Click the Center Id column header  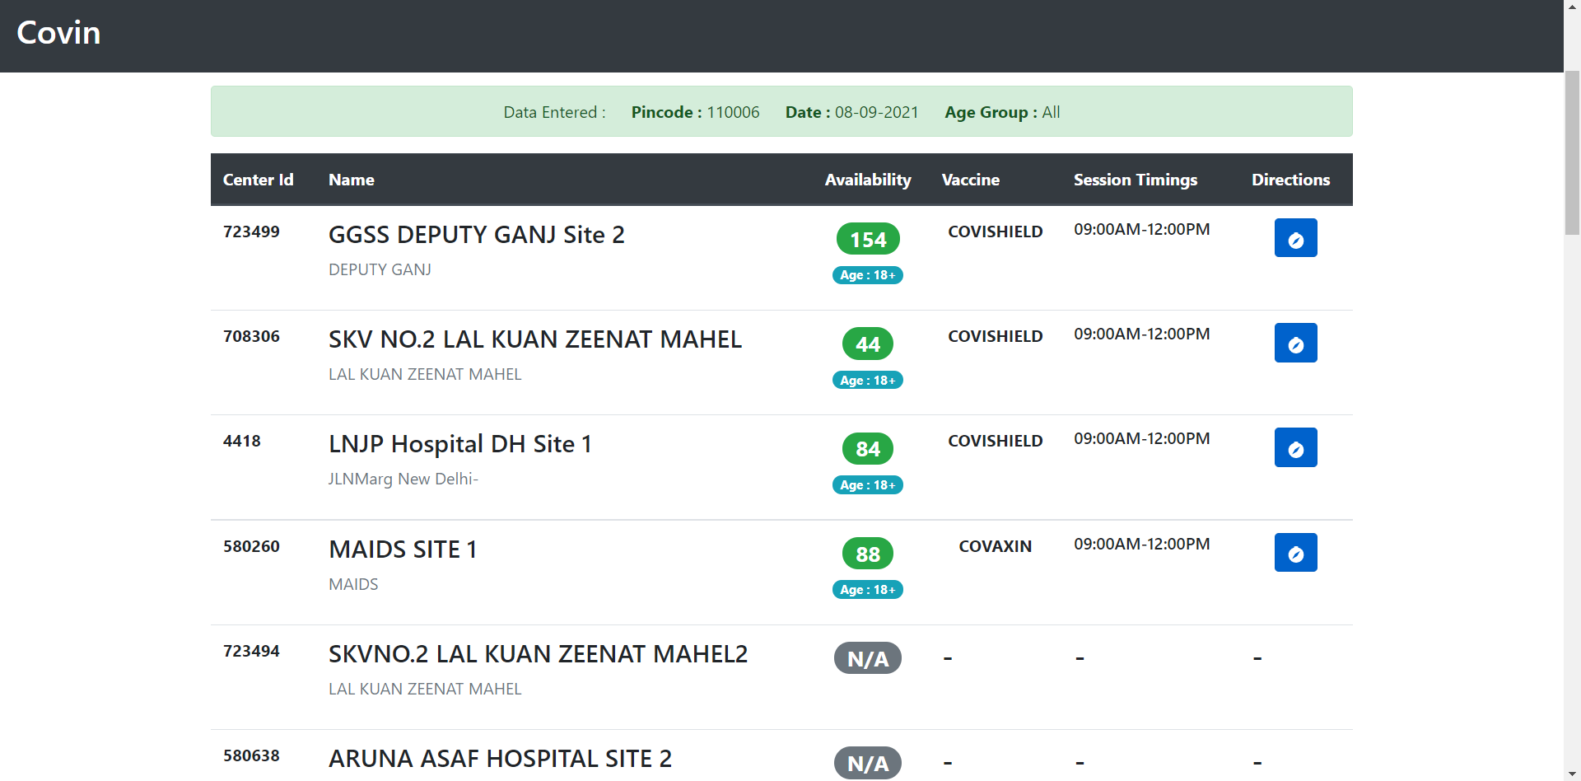pyautogui.click(x=258, y=180)
